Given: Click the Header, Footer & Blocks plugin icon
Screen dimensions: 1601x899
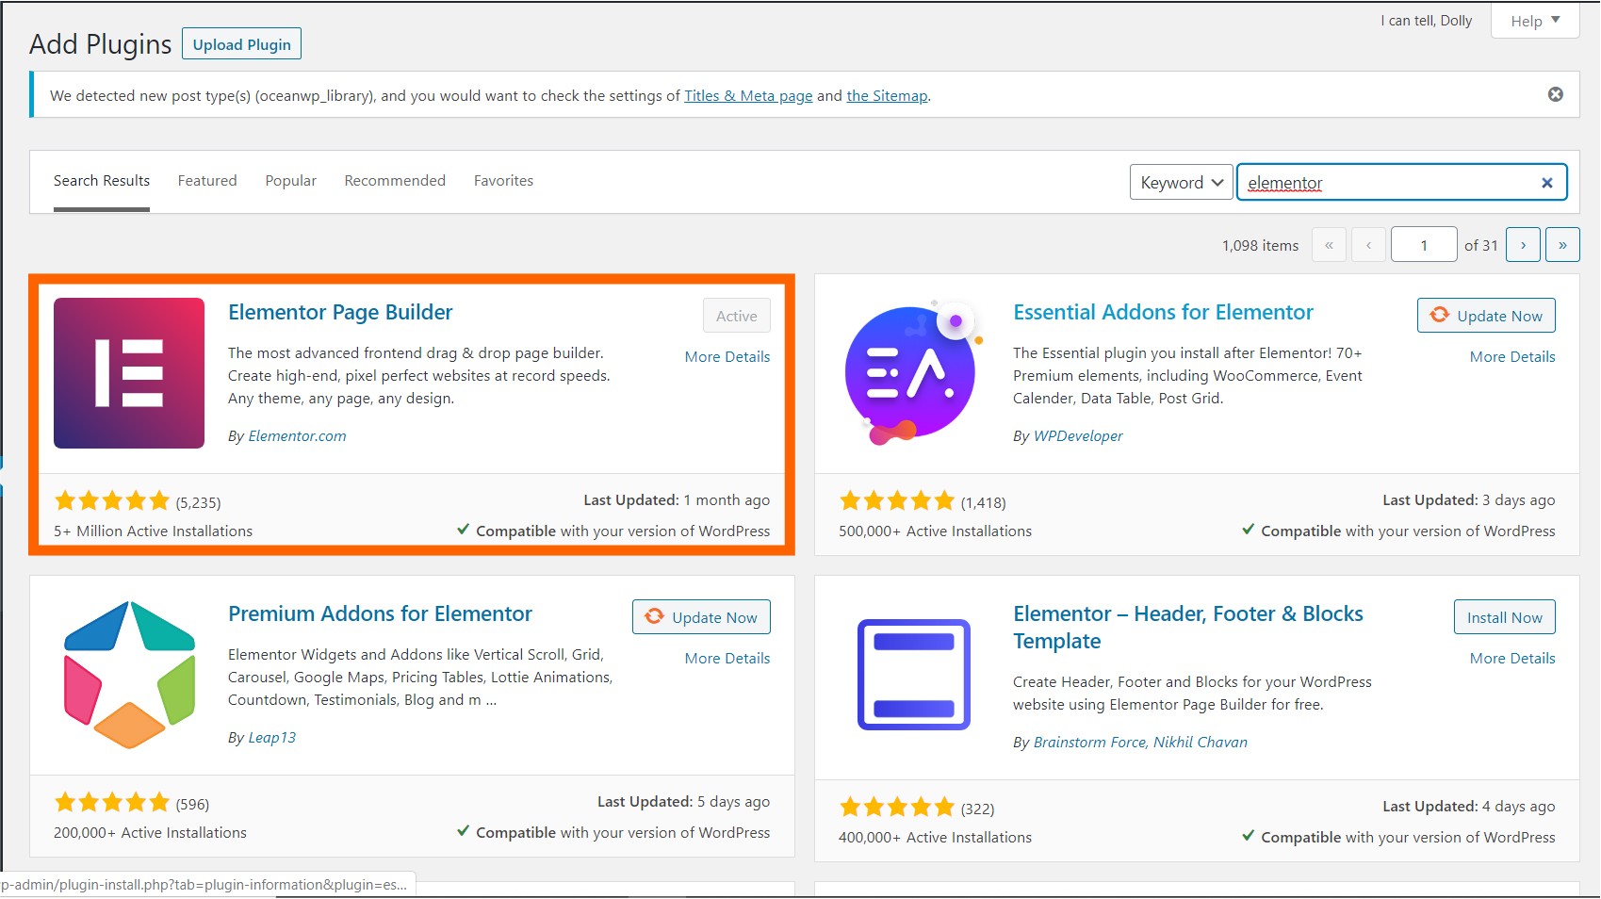Looking at the screenshot, I should click(x=913, y=675).
